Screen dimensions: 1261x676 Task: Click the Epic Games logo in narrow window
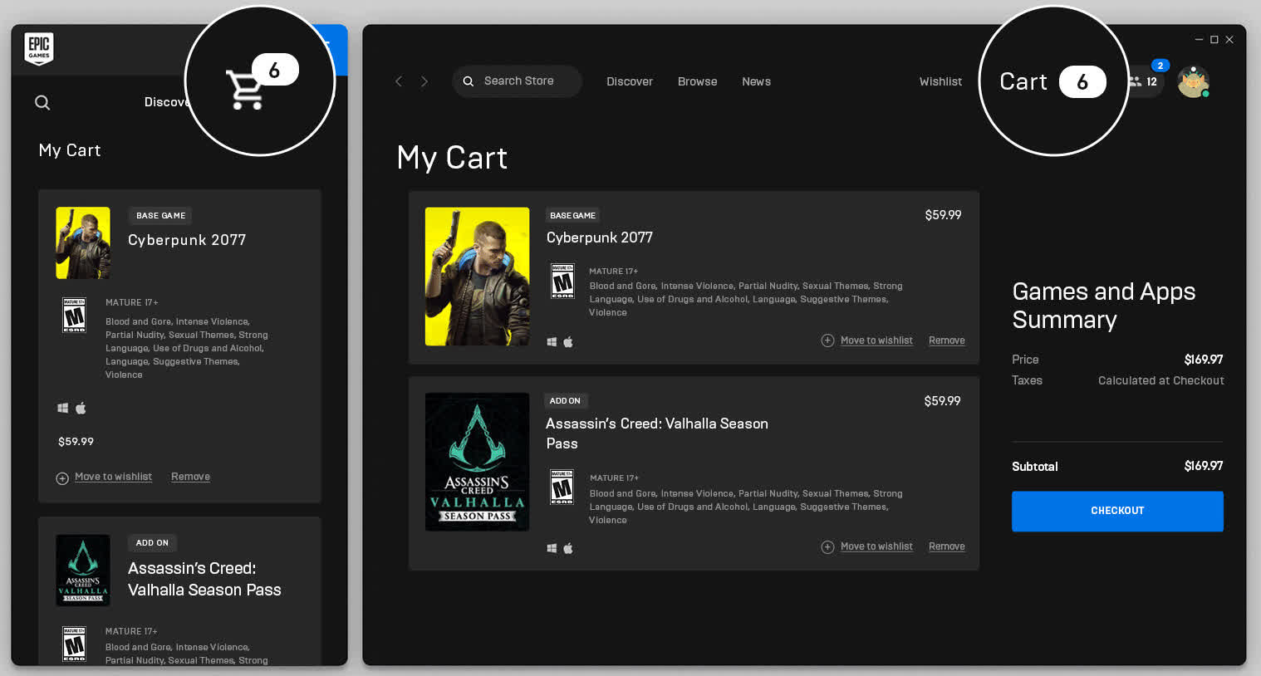(x=39, y=49)
